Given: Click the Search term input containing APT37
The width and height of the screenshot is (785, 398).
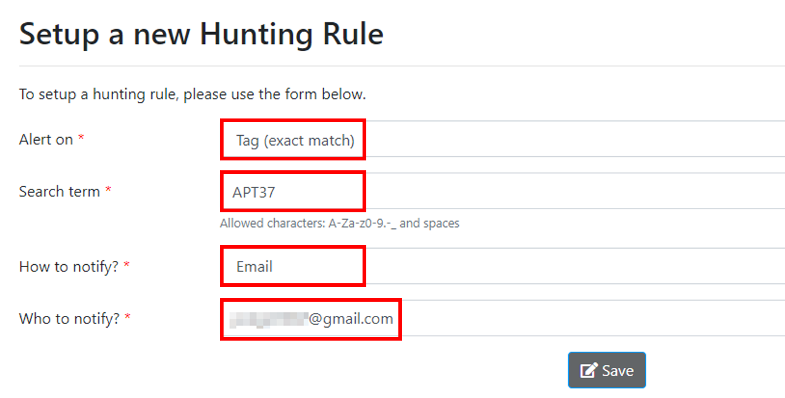Looking at the screenshot, I should click(x=293, y=191).
